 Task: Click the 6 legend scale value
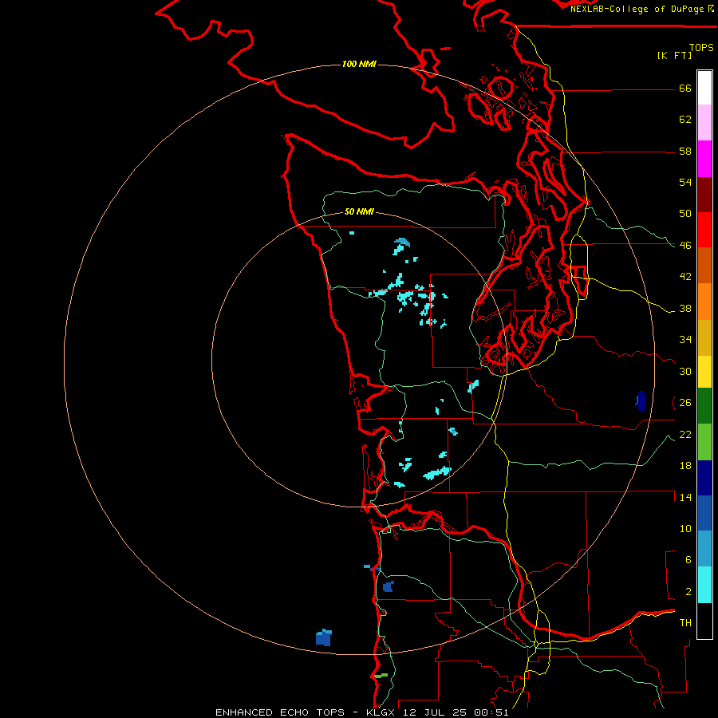(688, 560)
